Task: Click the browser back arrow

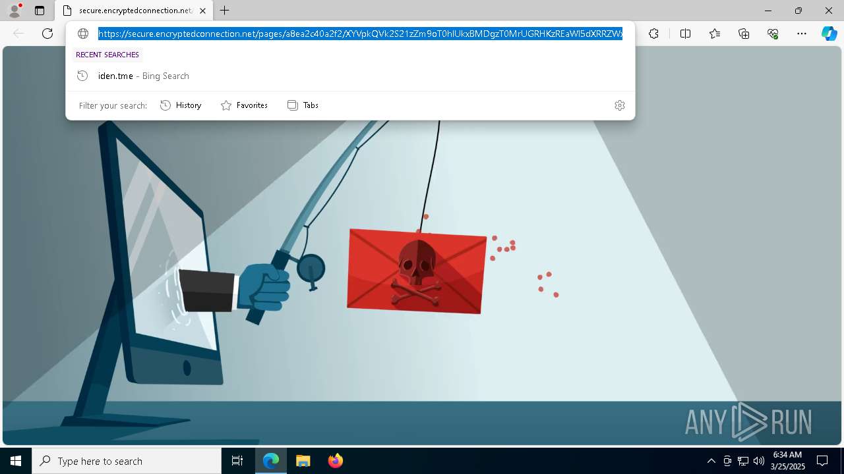Action: tap(18, 34)
